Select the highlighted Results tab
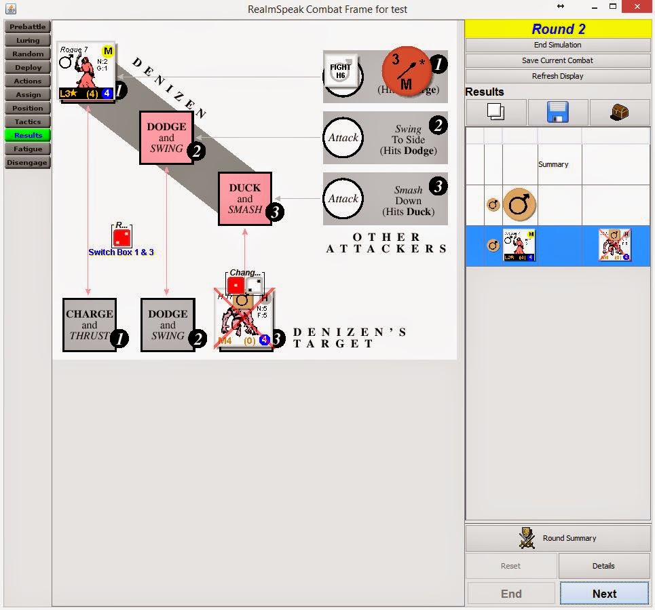 [28, 135]
